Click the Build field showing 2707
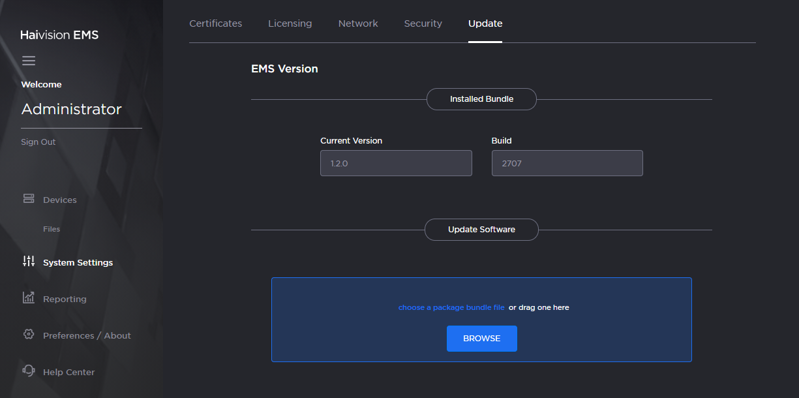Screen dimensions: 799x398 click(x=567, y=162)
